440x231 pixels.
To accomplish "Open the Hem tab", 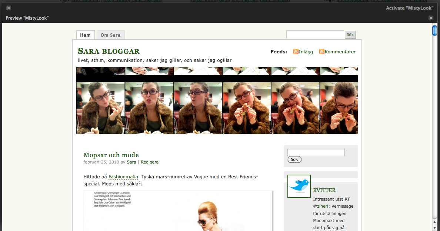I will tap(85, 35).
